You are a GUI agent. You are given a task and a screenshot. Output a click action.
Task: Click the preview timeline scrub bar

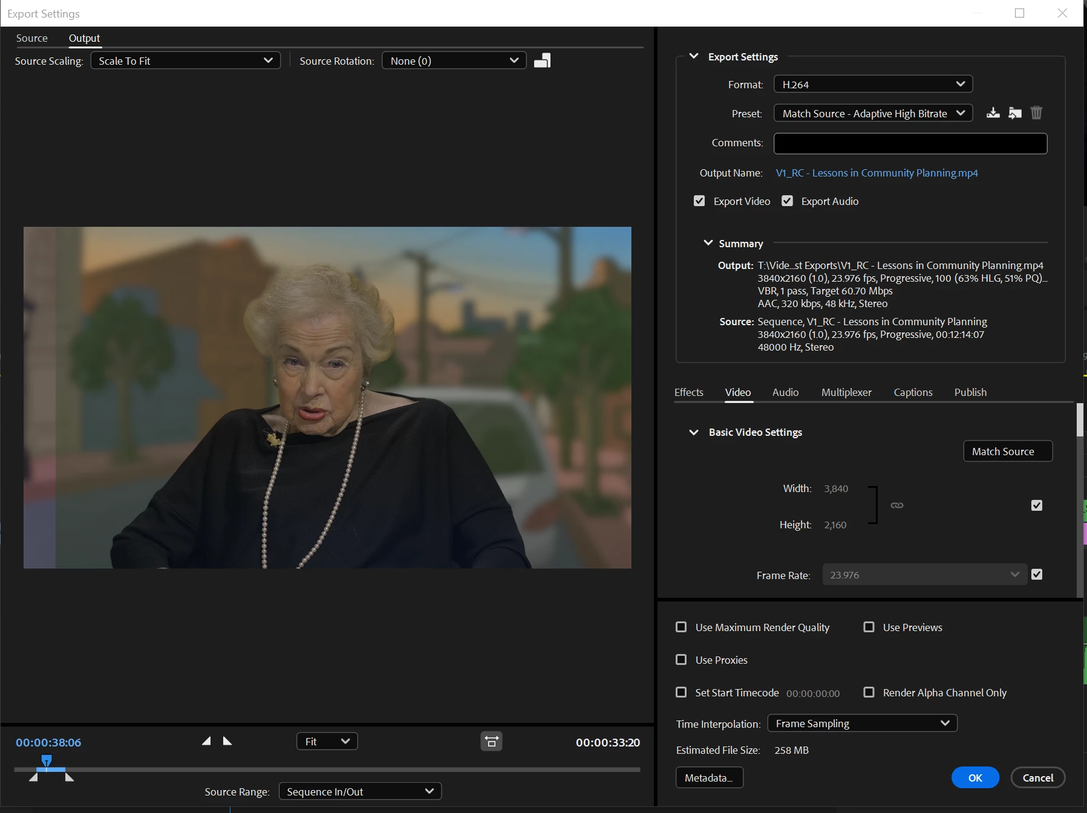pyautogui.click(x=327, y=769)
